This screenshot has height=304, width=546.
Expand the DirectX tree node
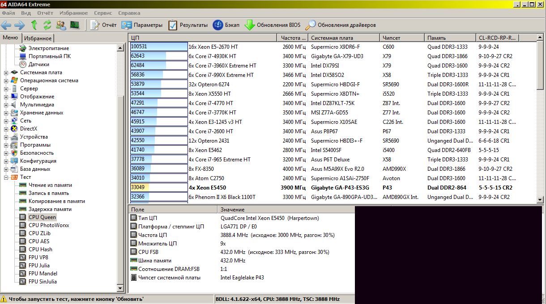click(6, 129)
